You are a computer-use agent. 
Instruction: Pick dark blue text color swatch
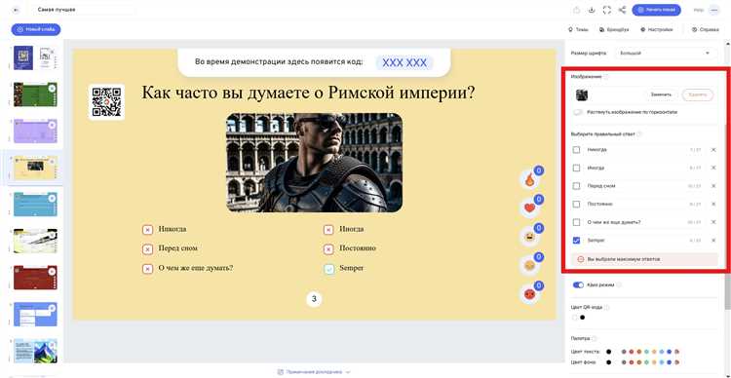[670, 352]
